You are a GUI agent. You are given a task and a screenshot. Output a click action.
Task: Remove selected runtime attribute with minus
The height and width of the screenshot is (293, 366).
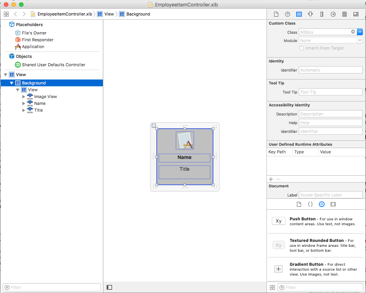coord(278,179)
